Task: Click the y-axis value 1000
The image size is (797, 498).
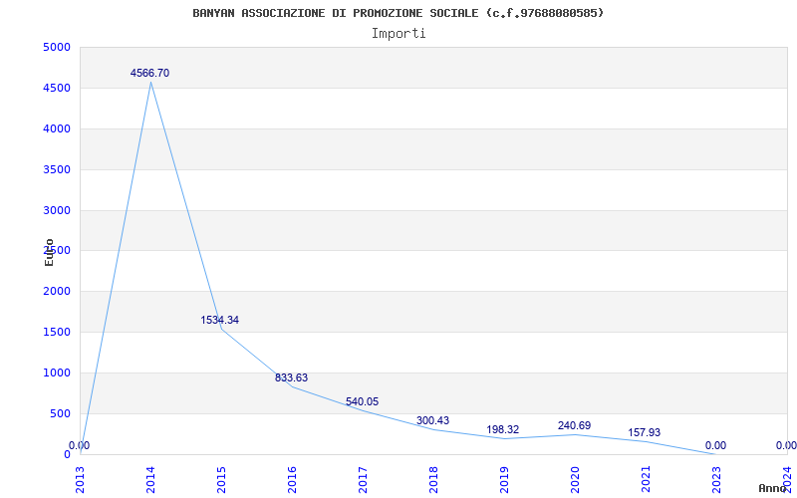Action: pos(57,373)
